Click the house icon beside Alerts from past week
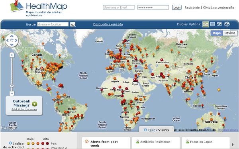The width and height of the screenshot is (239, 149). pyautogui.click(x=86, y=142)
